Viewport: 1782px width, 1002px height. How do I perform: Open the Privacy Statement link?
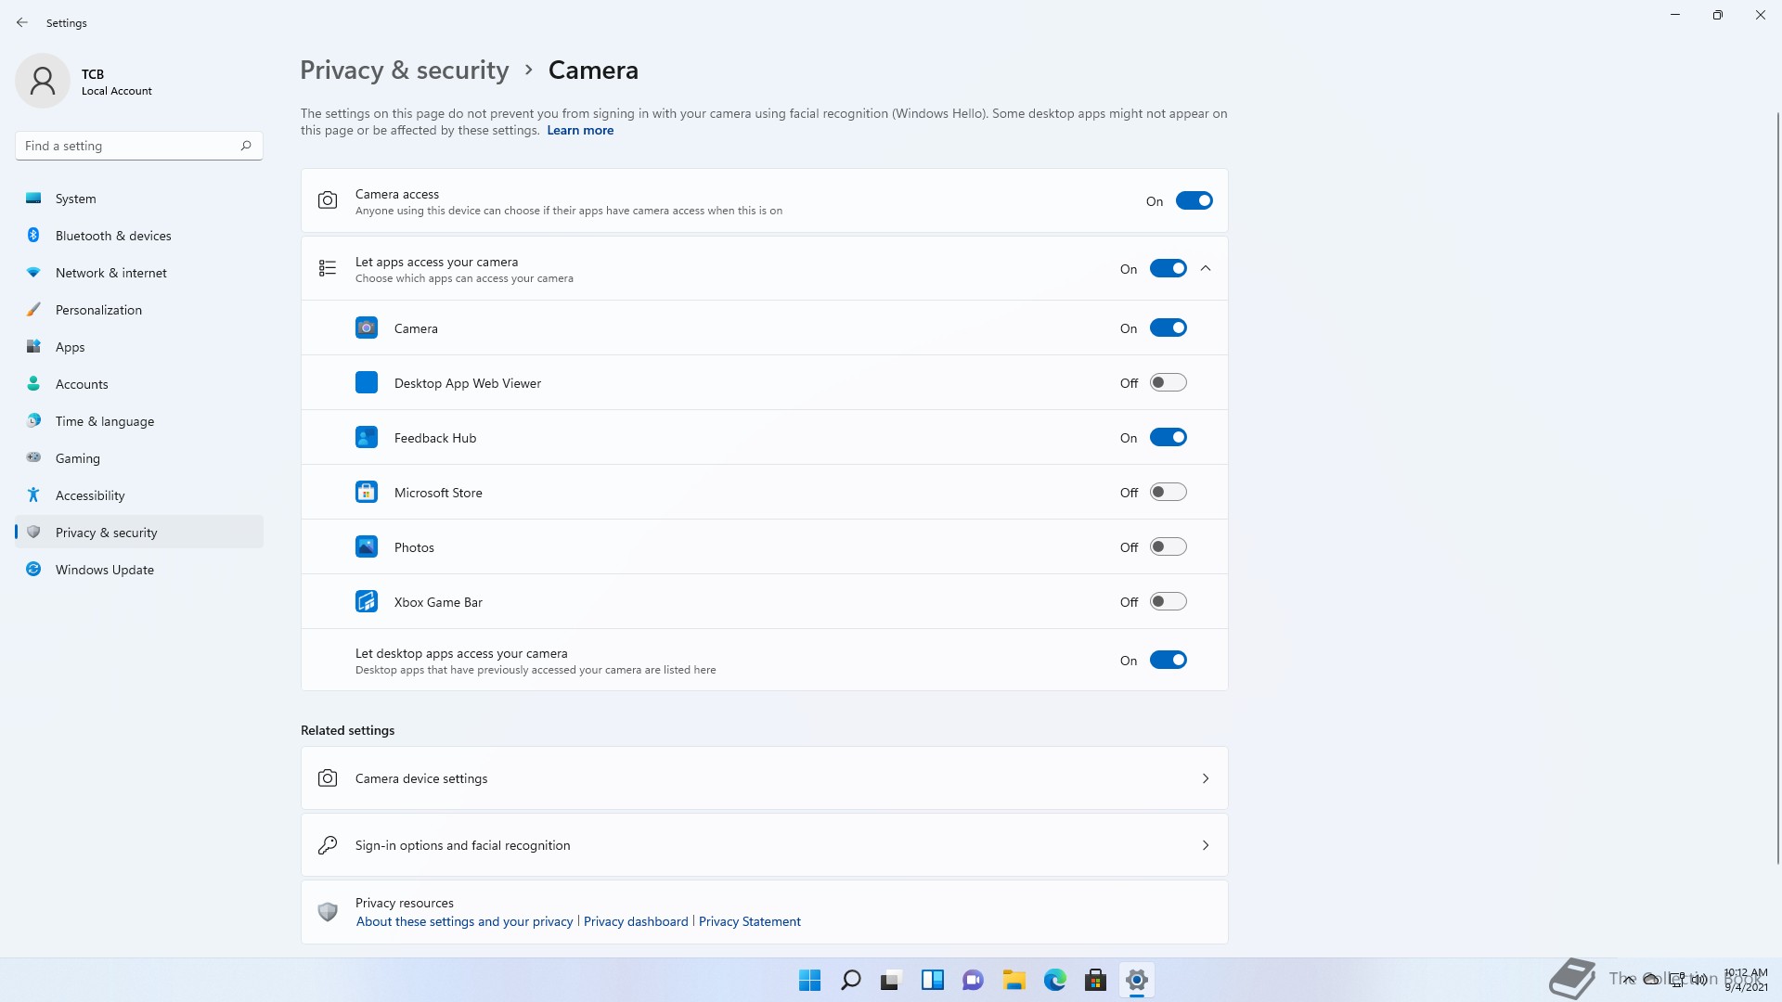click(x=749, y=921)
